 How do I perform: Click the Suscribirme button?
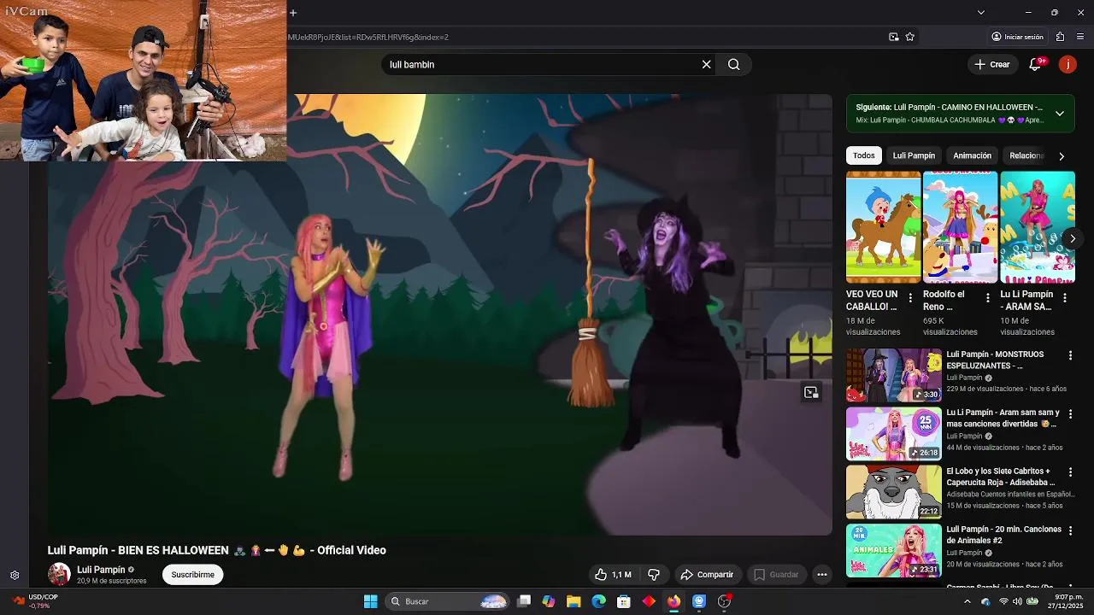coord(193,575)
